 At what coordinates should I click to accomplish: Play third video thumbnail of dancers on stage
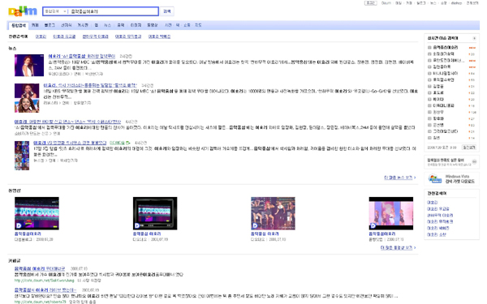point(273,213)
